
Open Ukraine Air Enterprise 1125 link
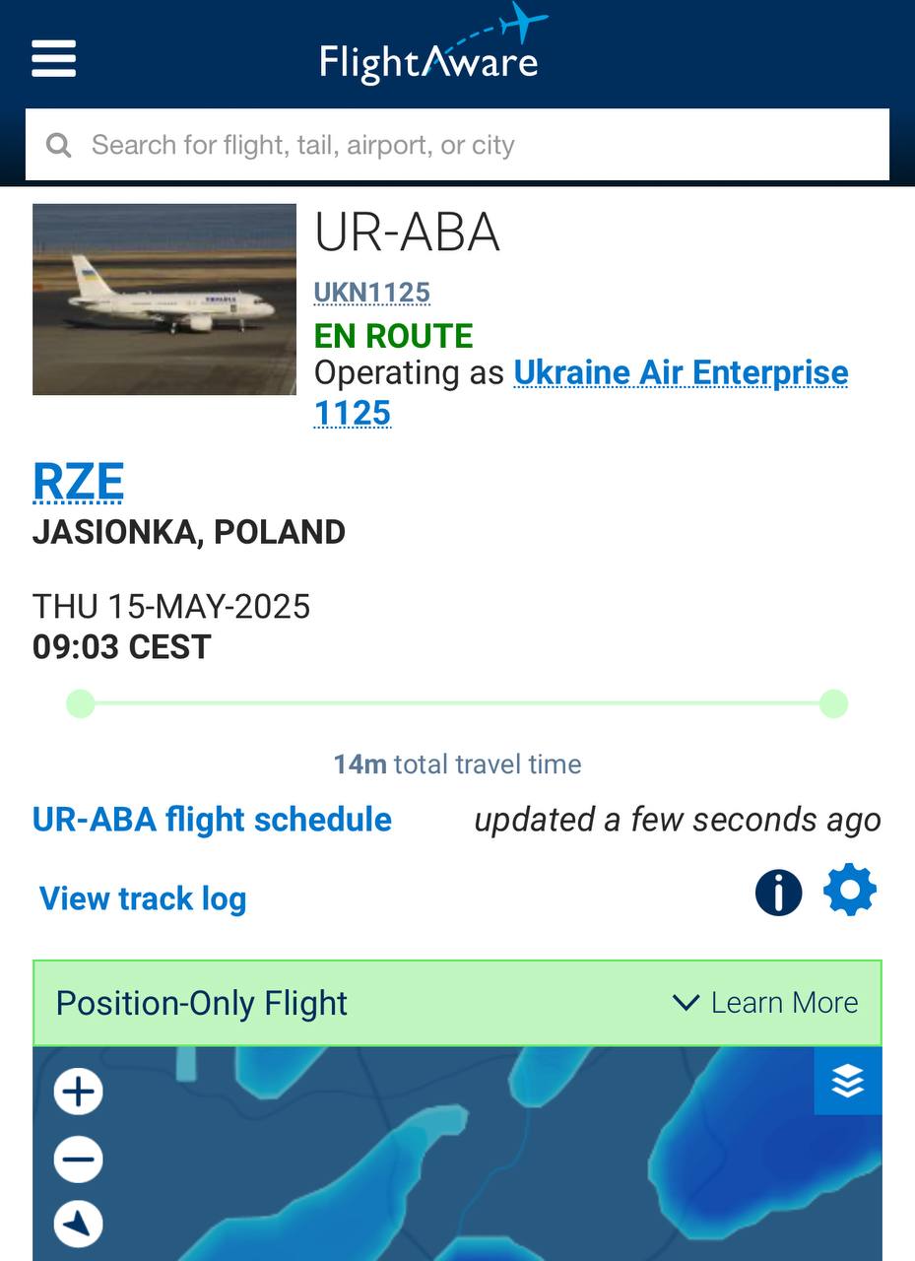click(680, 373)
